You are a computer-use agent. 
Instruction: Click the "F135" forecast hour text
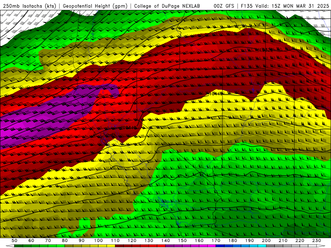[x=247, y=6]
